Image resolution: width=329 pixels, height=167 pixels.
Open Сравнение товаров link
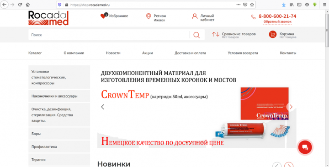click(239, 34)
